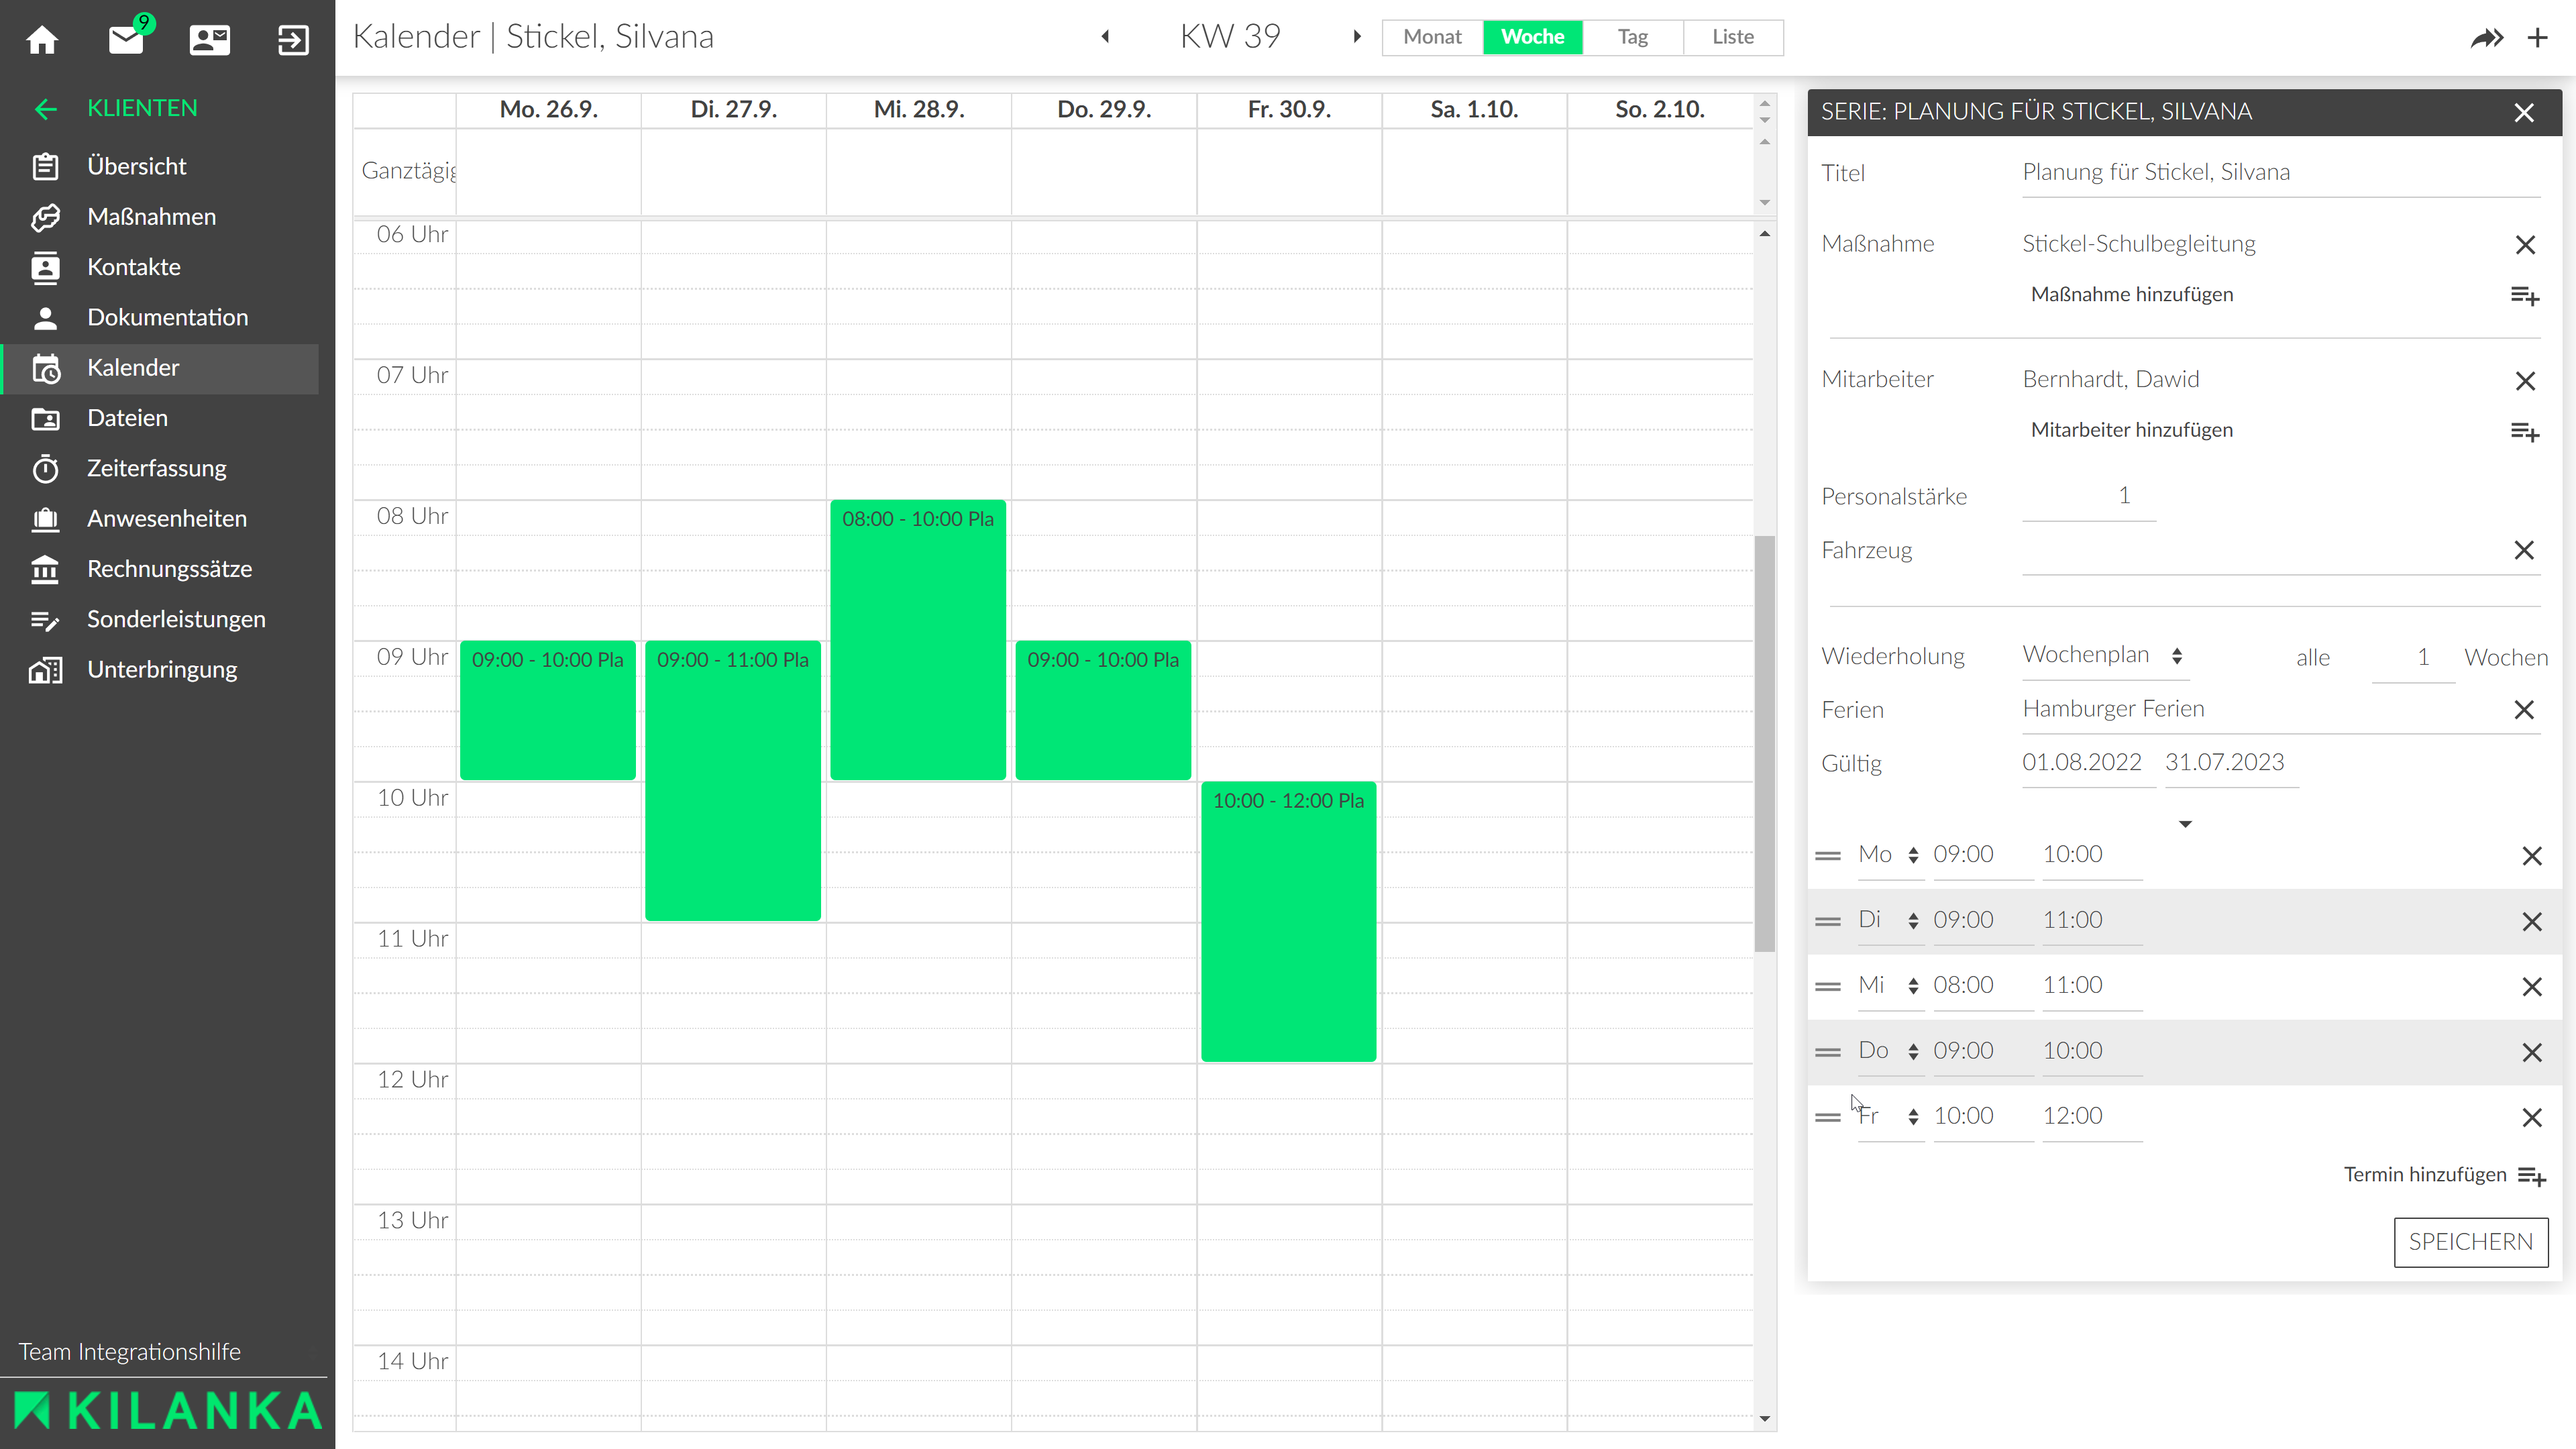Screen dimensions: 2576x1449
Task: Delete the Di 09:00 appointment row
Action: coord(2531,922)
